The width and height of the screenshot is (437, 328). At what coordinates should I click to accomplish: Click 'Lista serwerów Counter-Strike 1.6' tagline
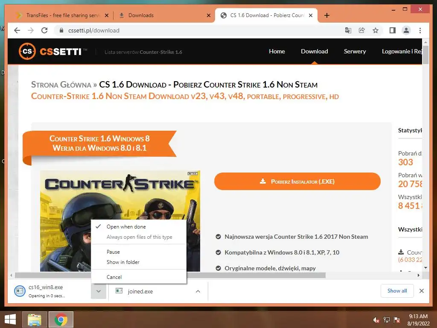(x=143, y=52)
